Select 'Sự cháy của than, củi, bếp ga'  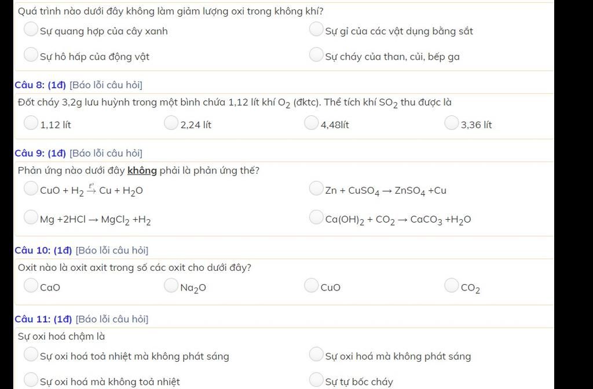(x=316, y=55)
